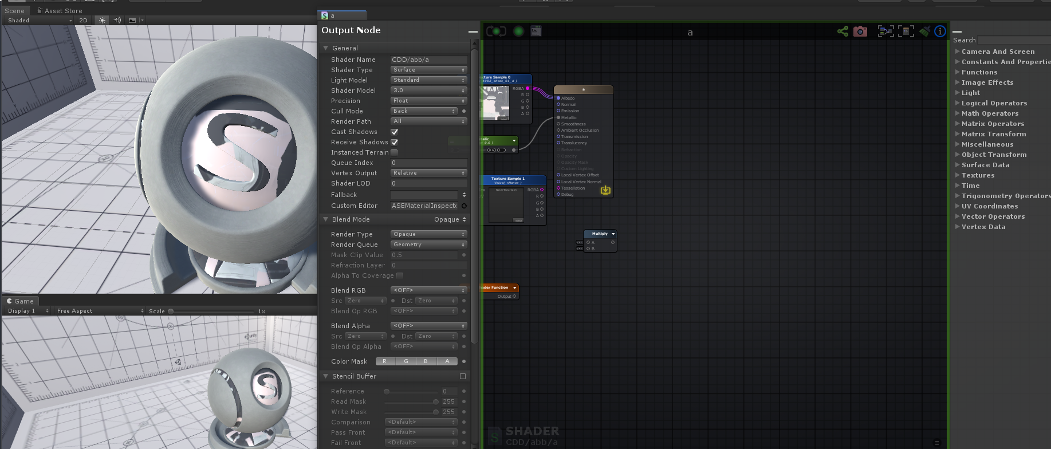This screenshot has width=1051, height=449.
Task: Toggle scene audio speaker icon
Action: click(x=117, y=20)
